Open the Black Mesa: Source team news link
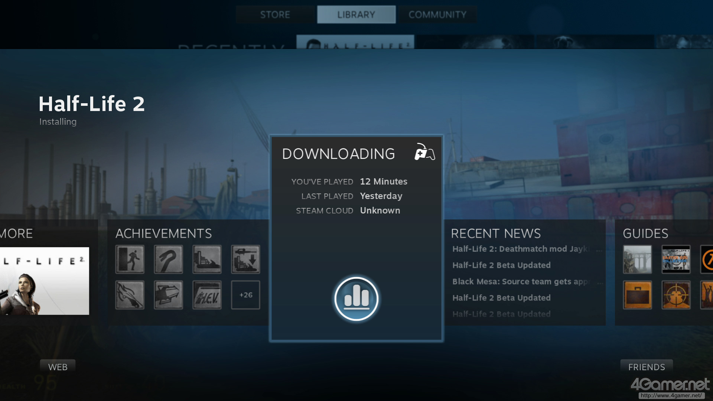Image resolution: width=713 pixels, height=401 pixels. pos(520,281)
